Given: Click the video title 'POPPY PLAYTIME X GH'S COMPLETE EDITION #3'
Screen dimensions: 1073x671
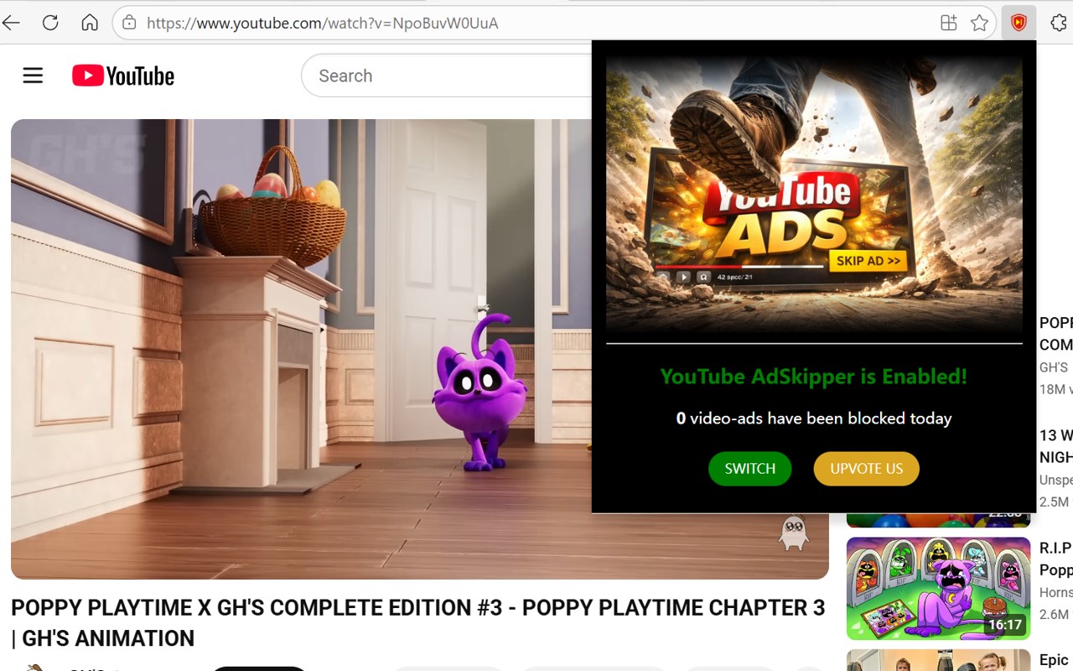Looking at the screenshot, I should [x=418, y=622].
